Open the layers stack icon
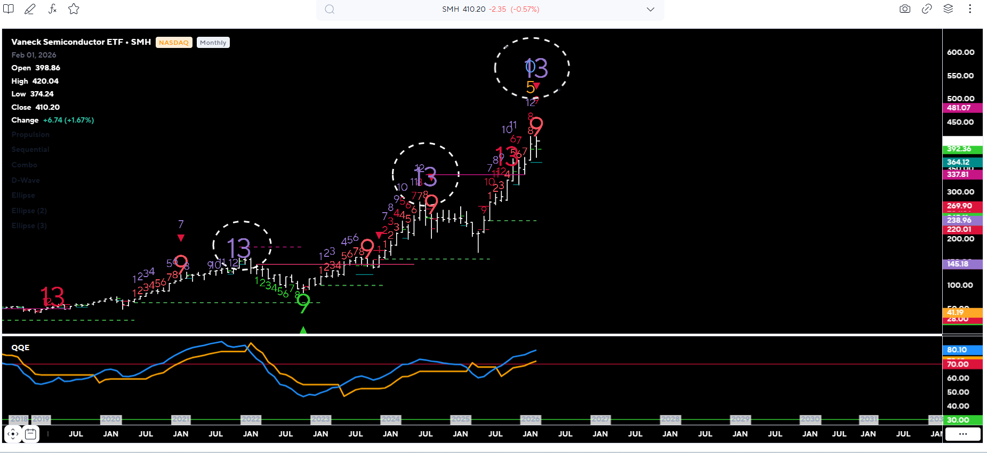 [948, 9]
